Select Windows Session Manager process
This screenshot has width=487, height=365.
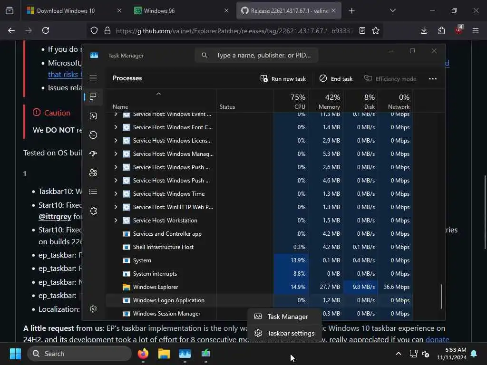[x=176, y=314]
